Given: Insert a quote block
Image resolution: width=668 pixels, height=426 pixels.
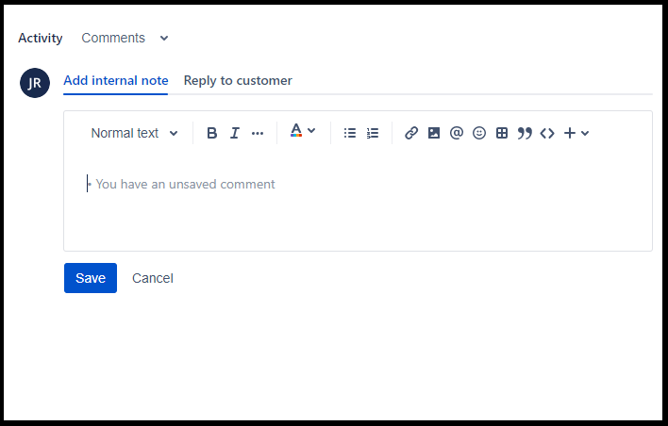Looking at the screenshot, I should [525, 133].
